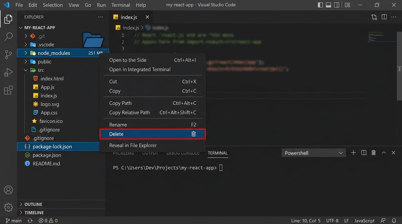Collapse the src folder
The image size is (402, 224).
(x=26, y=70)
